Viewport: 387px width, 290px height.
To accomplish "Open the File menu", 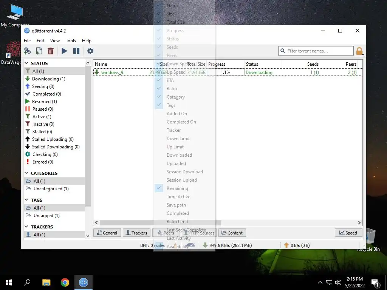I will point(27,41).
